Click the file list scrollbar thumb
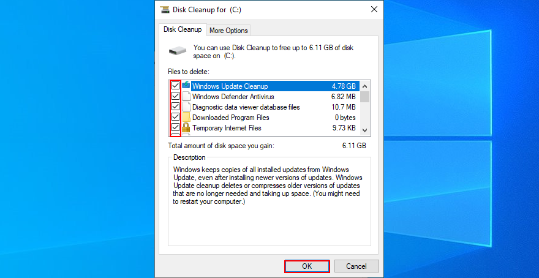This screenshot has height=278, width=539. (365, 97)
